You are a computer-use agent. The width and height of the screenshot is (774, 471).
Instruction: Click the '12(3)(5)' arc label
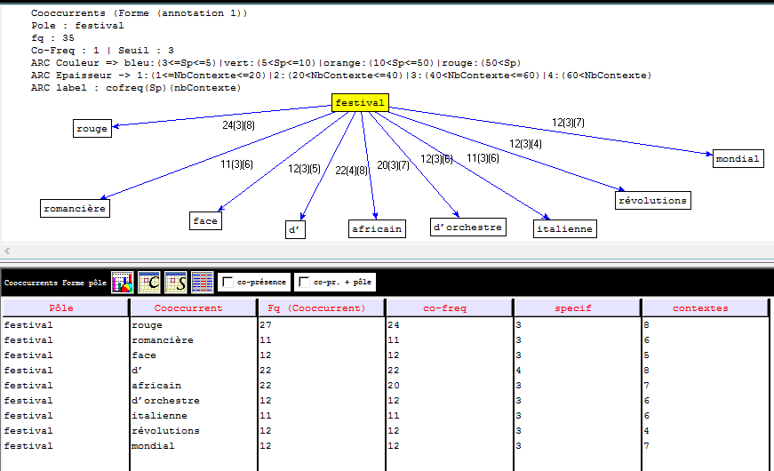pyautogui.click(x=304, y=169)
